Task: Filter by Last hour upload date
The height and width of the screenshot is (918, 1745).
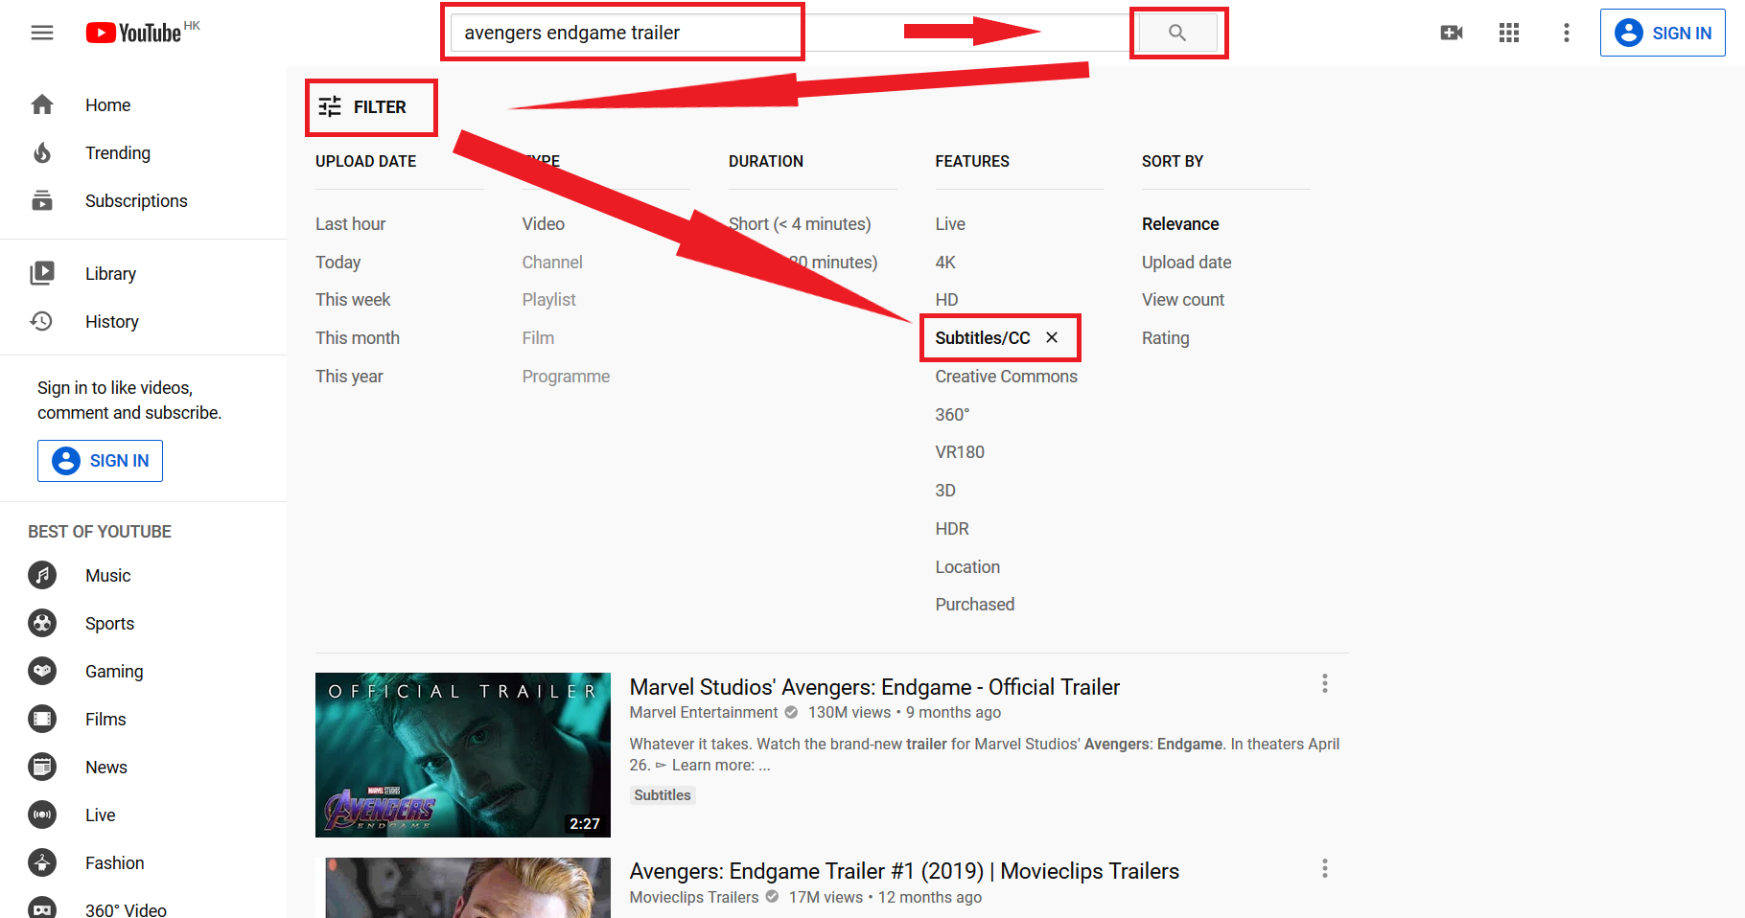Action: 351,223
